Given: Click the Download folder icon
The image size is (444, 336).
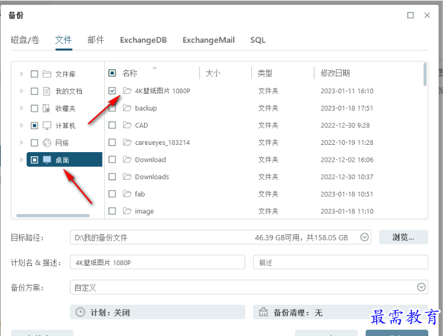Looking at the screenshot, I should click(127, 160).
